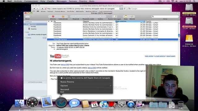The width and height of the screenshot is (198, 111).
Task: Select Cestino mailbox in sidebar
Action: point(33,29)
